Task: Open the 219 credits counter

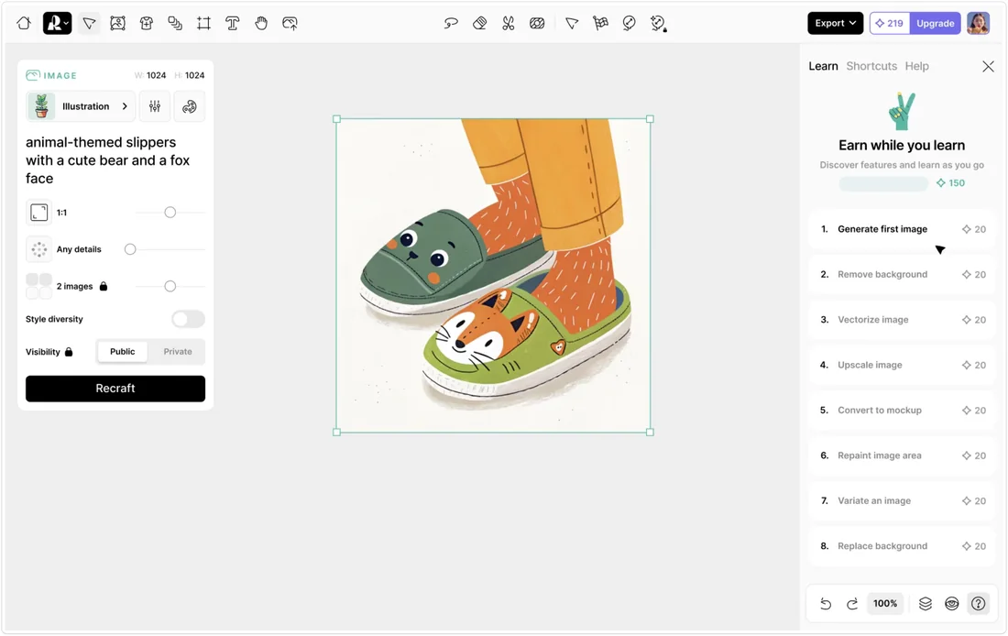Action: 890,23
